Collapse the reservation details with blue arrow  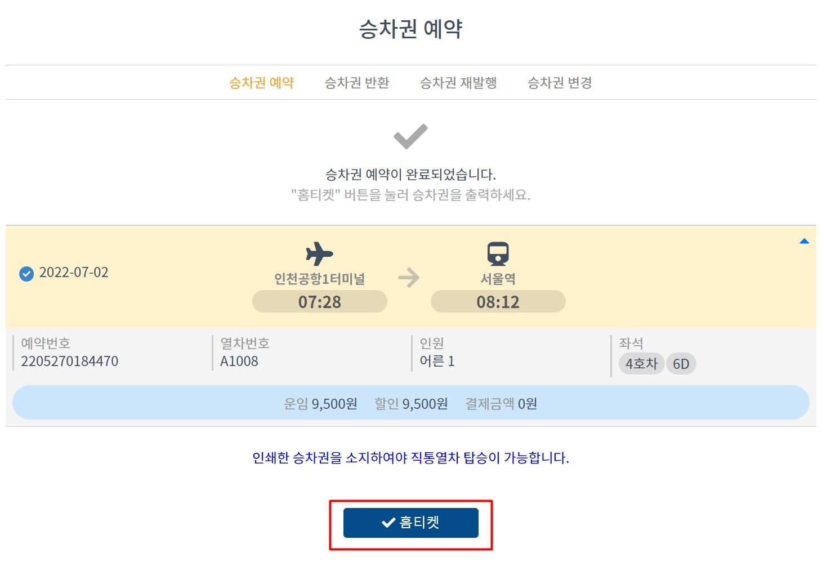(x=804, y=242)
